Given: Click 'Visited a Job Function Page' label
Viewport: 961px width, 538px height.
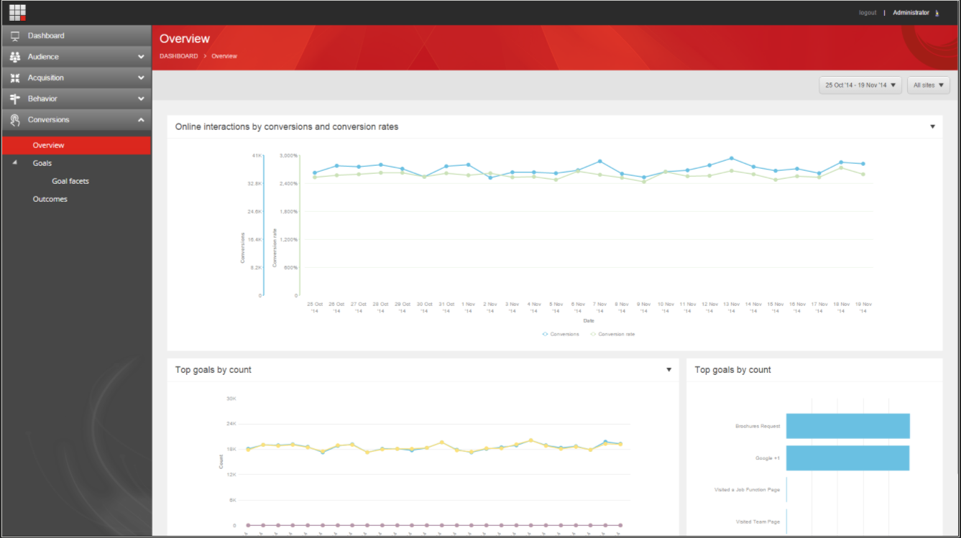Looking at the screenshot, I should [747, 490].
